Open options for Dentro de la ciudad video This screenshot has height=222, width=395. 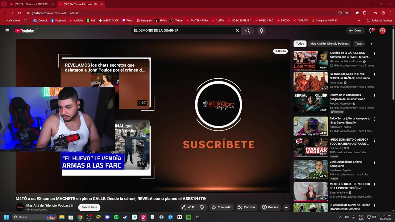pos(375,96)
